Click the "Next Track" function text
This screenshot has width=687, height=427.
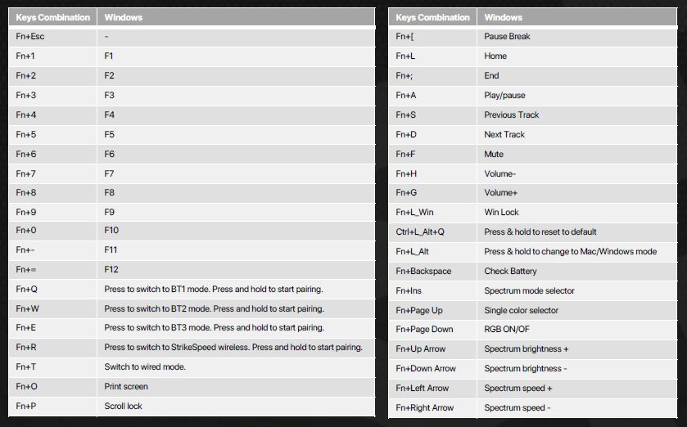(x=504, y=135)
